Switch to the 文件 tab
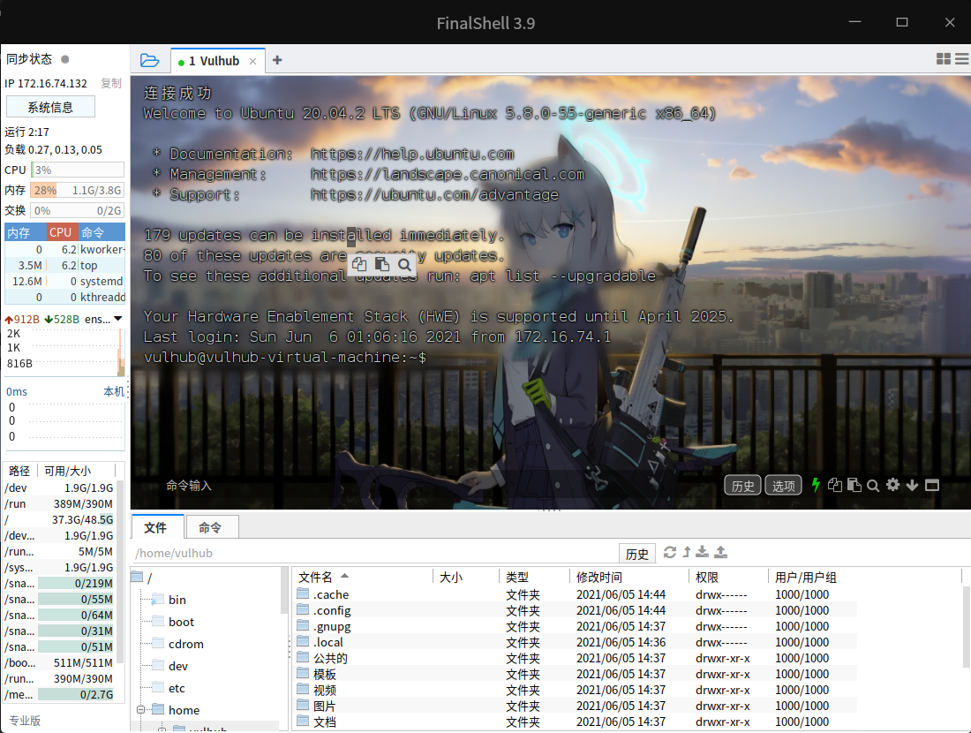 click(155, 527)
